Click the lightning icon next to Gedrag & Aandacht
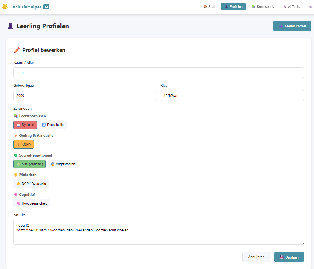314x269 pixels. coord(16,136)
